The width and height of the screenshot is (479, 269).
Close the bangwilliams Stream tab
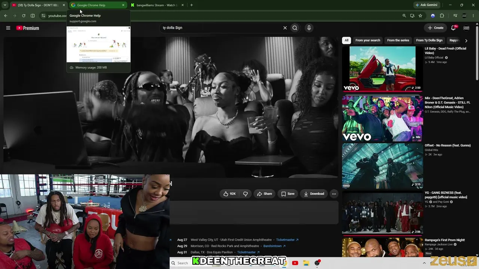click(x=183, y=5)
